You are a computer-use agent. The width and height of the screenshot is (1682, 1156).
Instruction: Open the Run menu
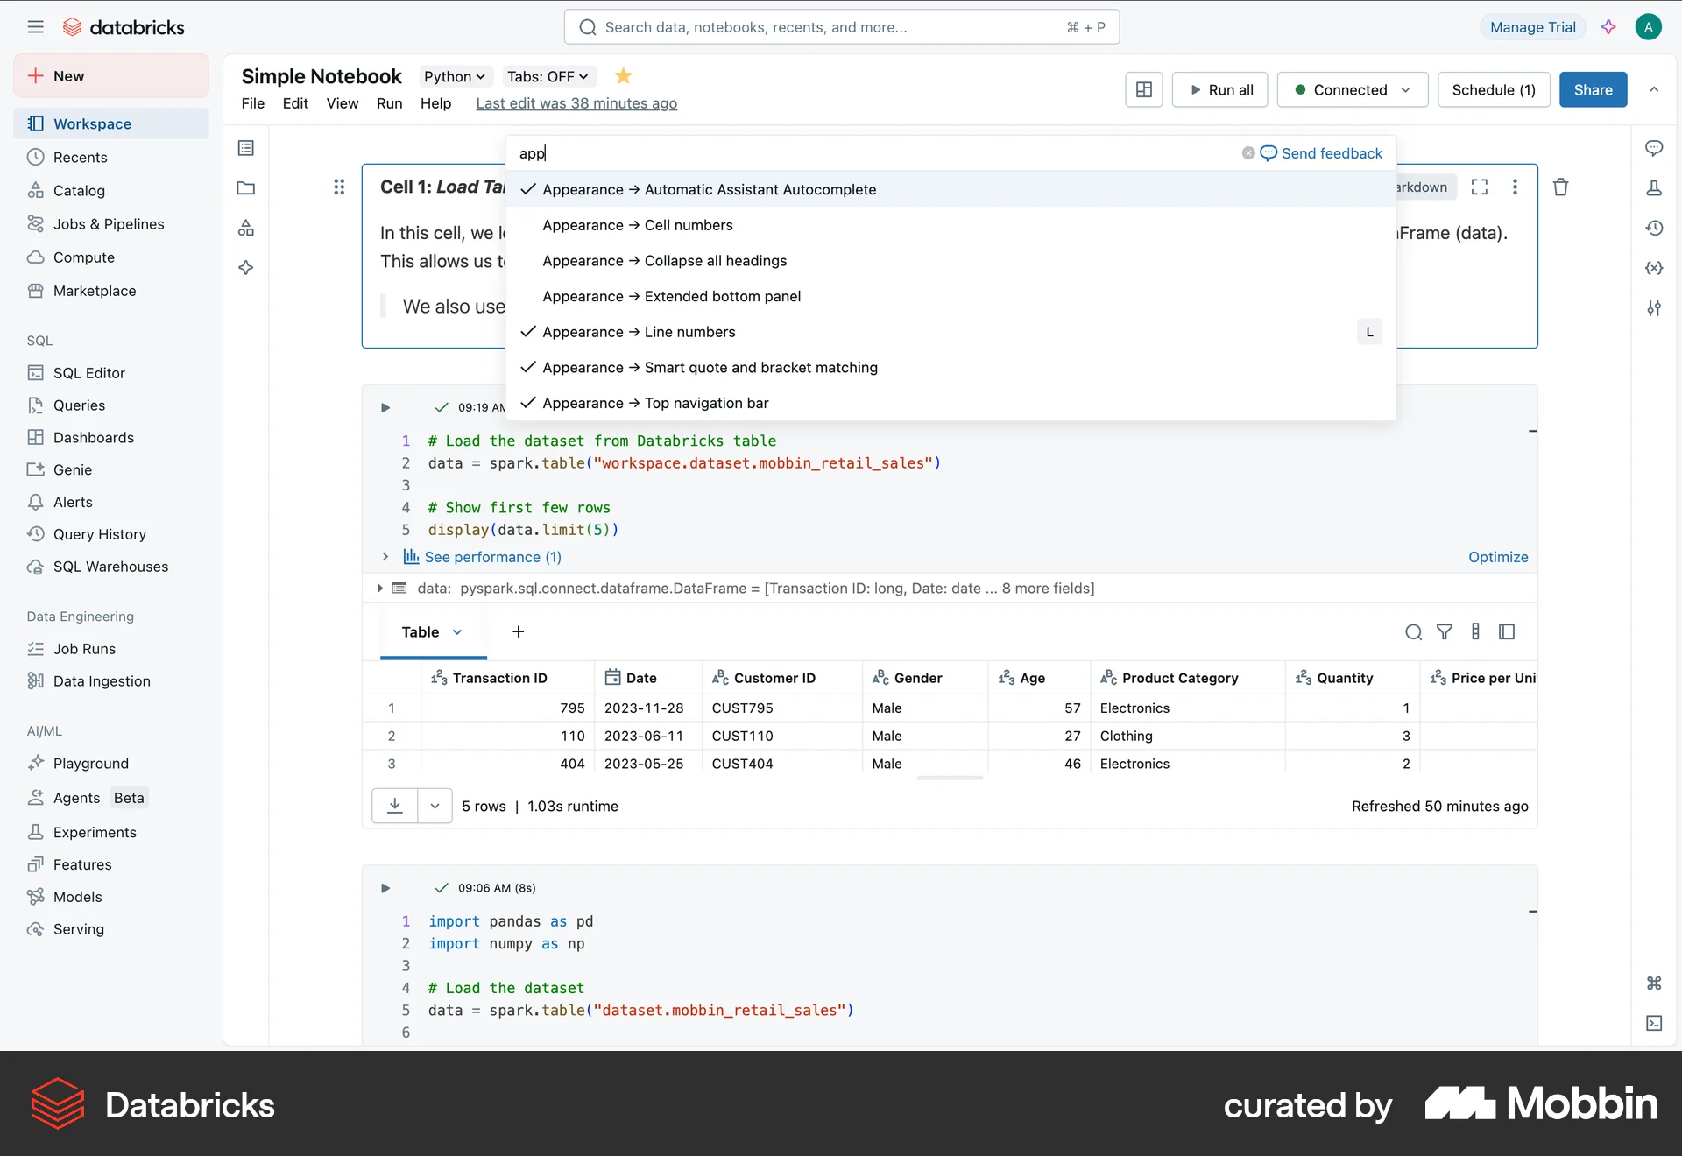click(390, 103)
